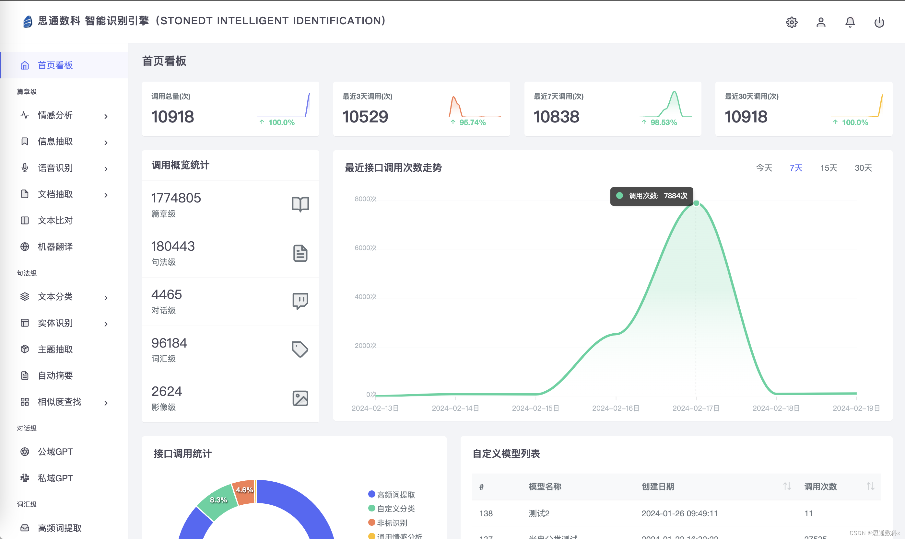Click the 思通数科 logo icon
905x539 pixels.
pyautogui.click(x=28, y=21)
